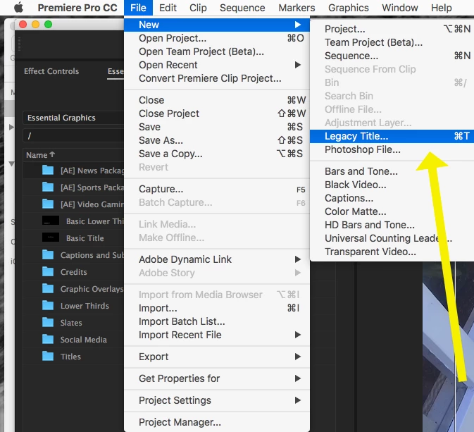Choose Save a Copy... item
This screenshot has width=474, height=432.
click(217, 154)
